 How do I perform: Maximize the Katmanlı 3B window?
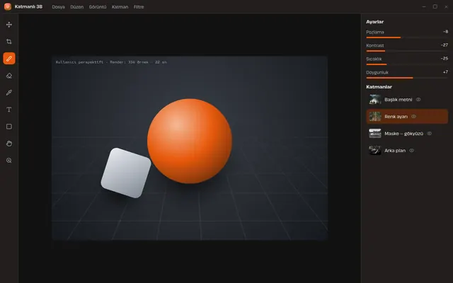435,6
